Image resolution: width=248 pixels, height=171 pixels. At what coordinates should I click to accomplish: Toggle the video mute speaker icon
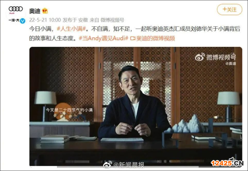232,159
